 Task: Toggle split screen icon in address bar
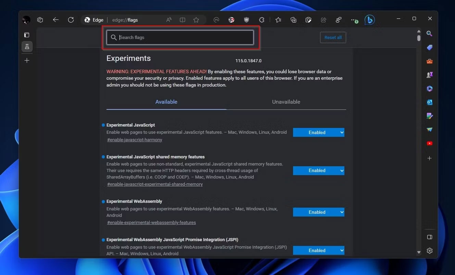(182, 20)
